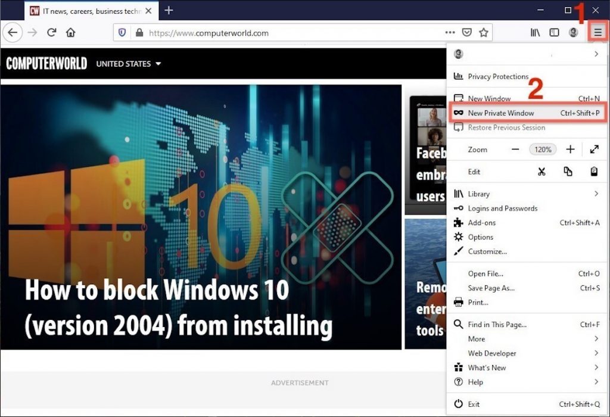Open the tracking protection shield icon

pos(122,33)
